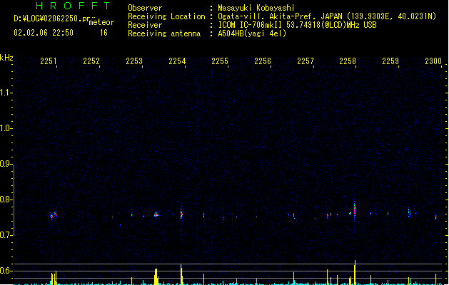Viewport: 449px width, 285px height.
Task: Click the 0.9 kHz frequency axis label
Action: pos(6,164)
